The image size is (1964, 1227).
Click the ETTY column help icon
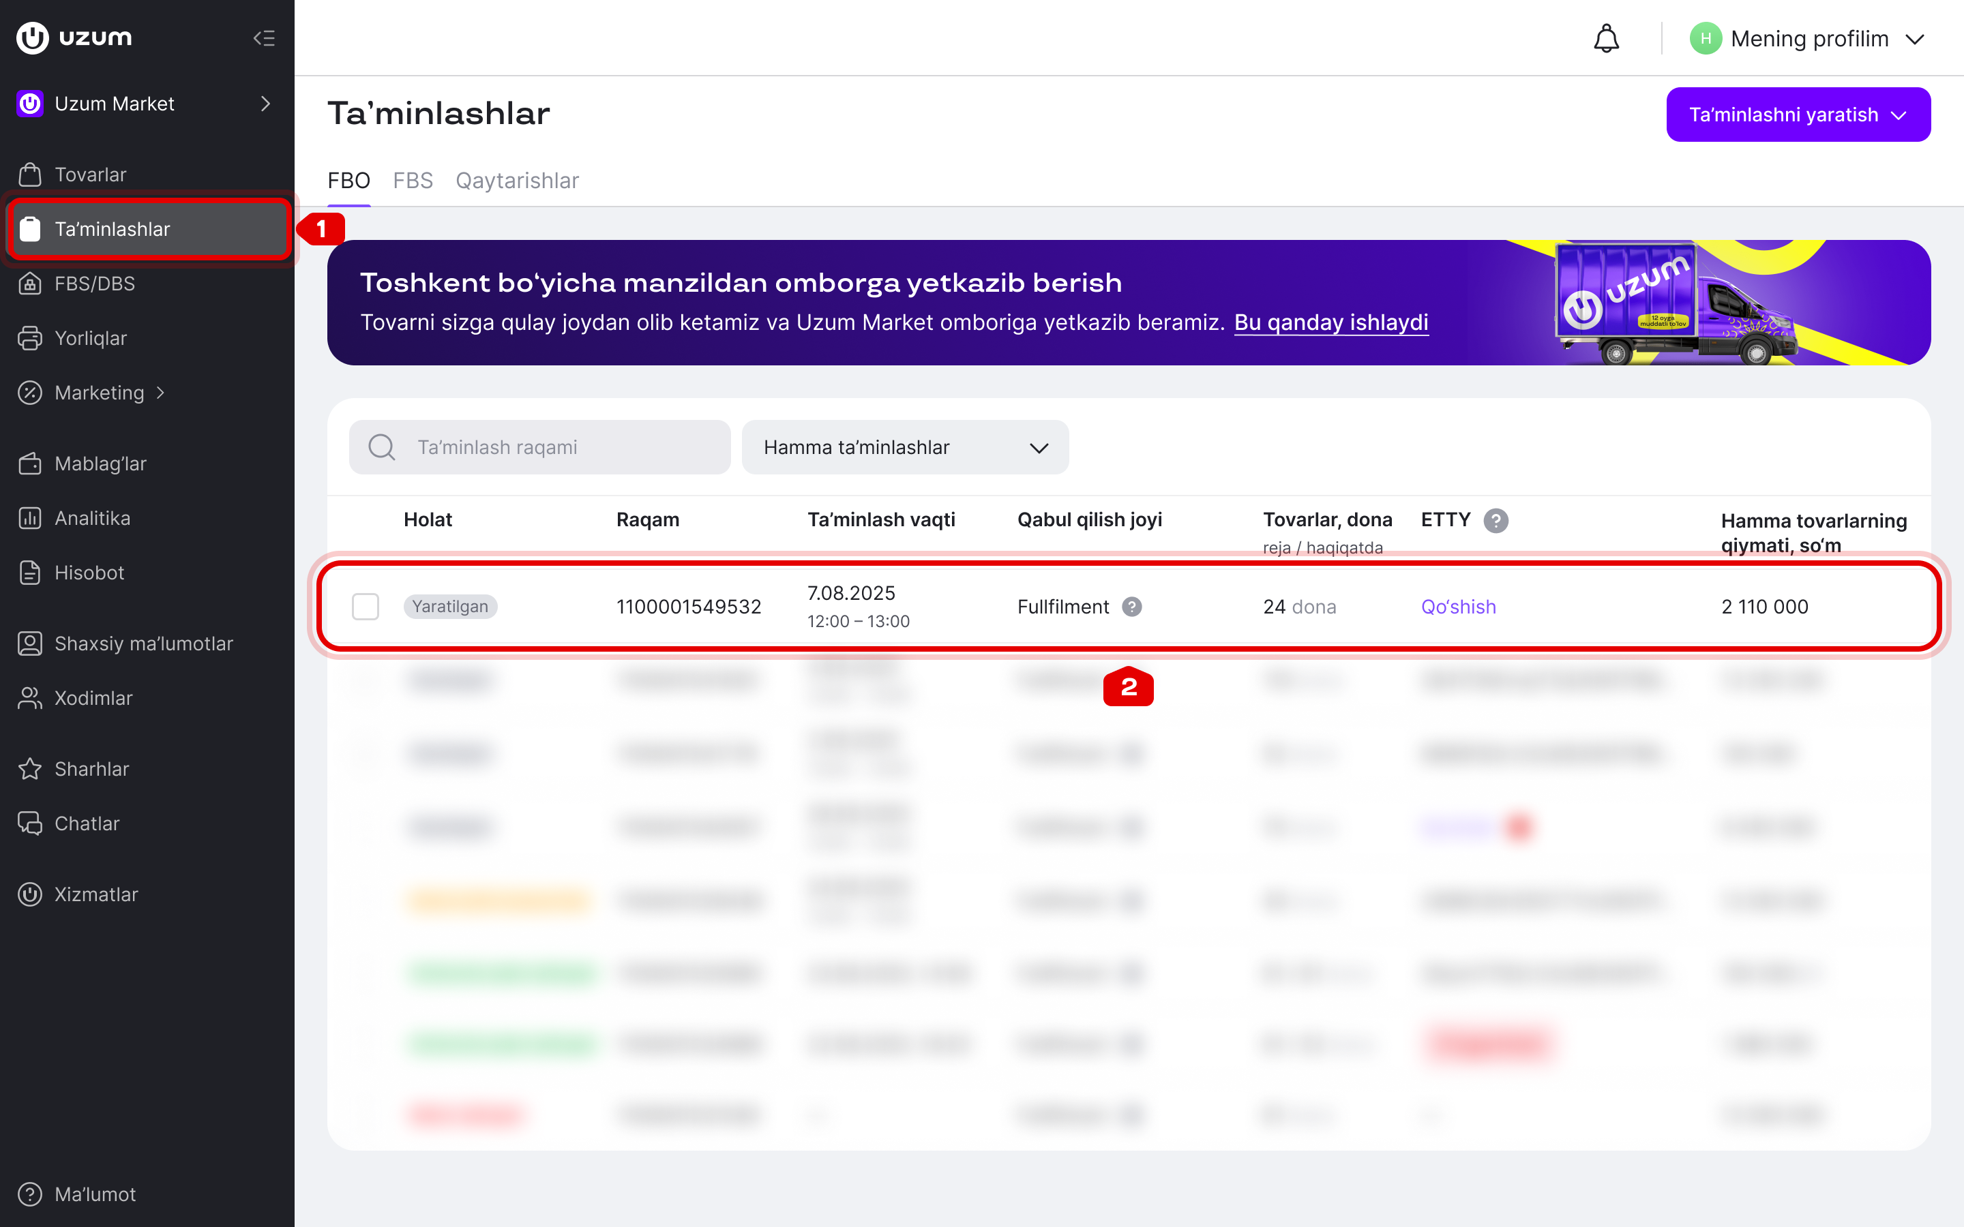coord(1496,520)
